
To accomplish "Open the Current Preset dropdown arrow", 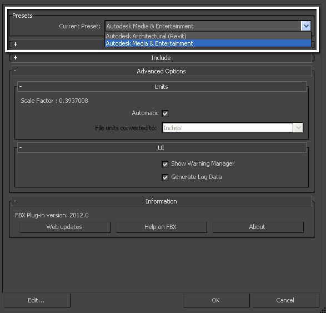I will coord(305,26).
